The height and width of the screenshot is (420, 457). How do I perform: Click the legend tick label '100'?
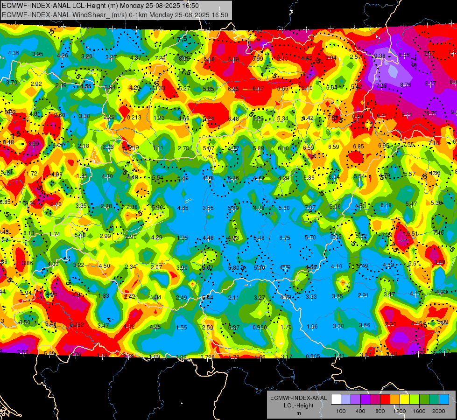coord(341,411)
